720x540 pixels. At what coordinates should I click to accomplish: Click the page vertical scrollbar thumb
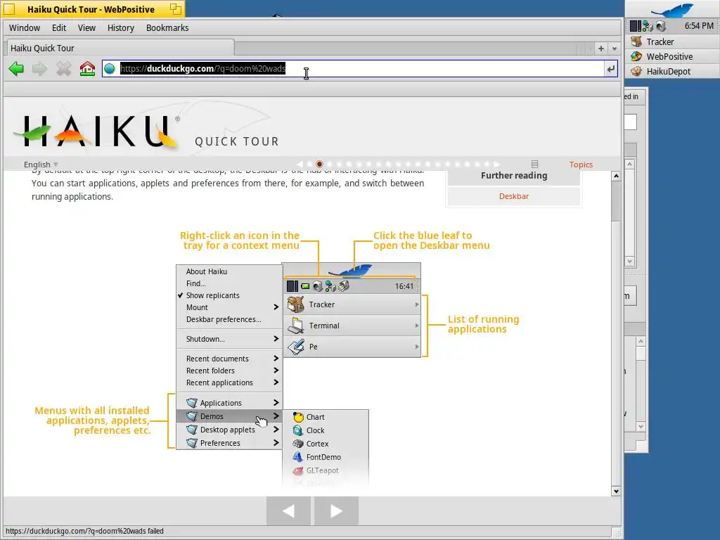616,201
